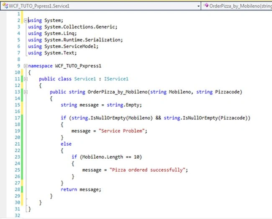Click the 'else' keyword on line 21
This screenshot has width=272, height=219.
pos(66,144)
